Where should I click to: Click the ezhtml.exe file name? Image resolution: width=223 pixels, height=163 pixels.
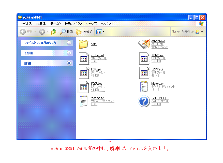[x=158, y=41]
